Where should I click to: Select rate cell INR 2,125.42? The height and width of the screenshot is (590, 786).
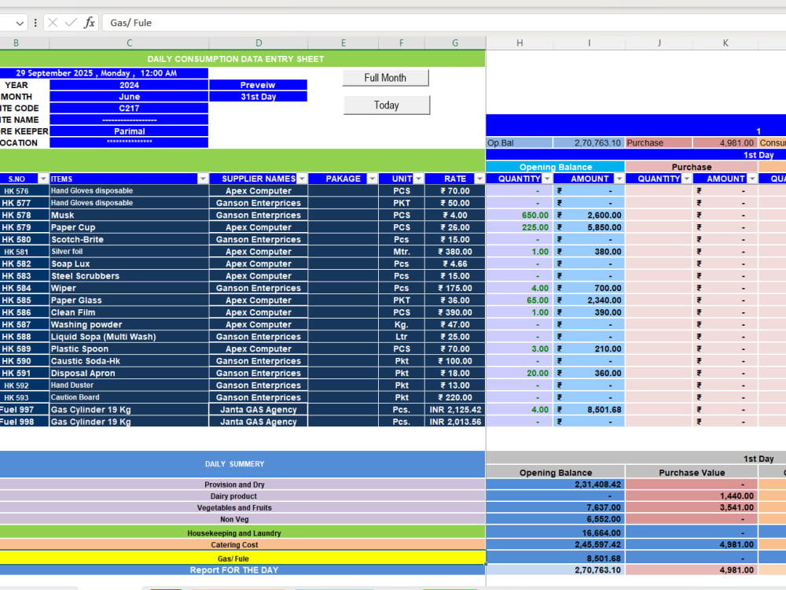[454, 409]
